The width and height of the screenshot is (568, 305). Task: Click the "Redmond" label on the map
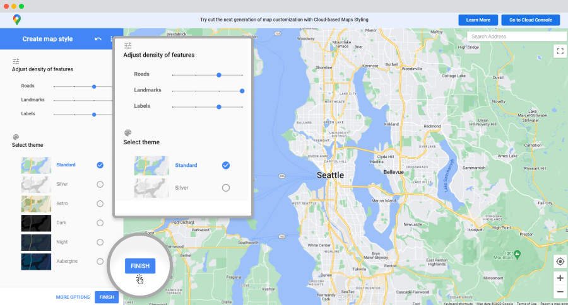click(x=432, y=126)
